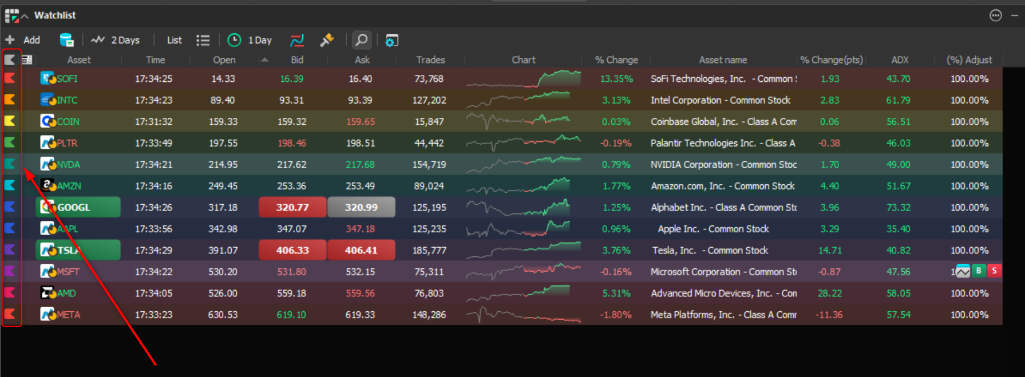Image resolution: width=1025 pixels, height=377 pixels.
Task: Sort by the Bid column header
Action: click(x=297, y=59)
